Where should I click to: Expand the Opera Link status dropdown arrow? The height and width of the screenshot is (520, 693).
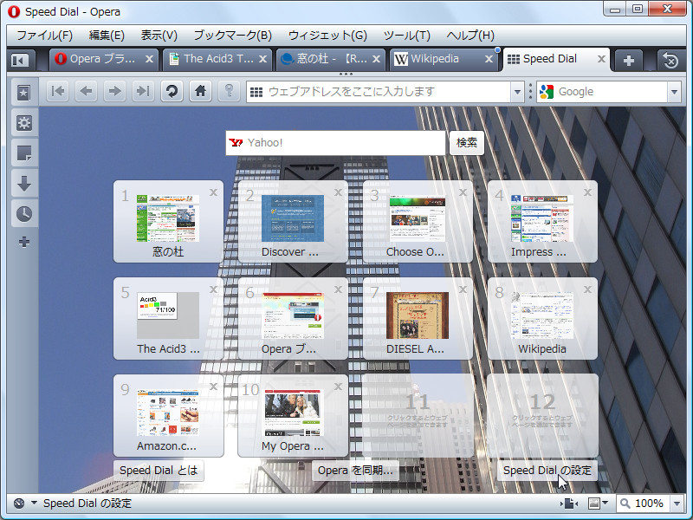tap(34, 504)
